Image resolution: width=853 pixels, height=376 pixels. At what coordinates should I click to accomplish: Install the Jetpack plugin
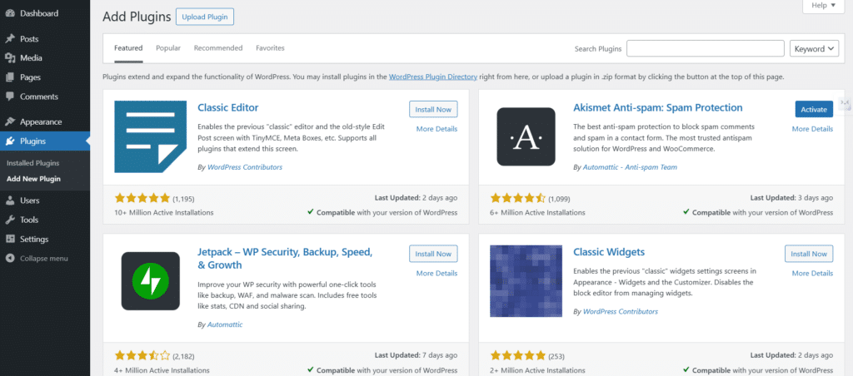click(433, 254)
